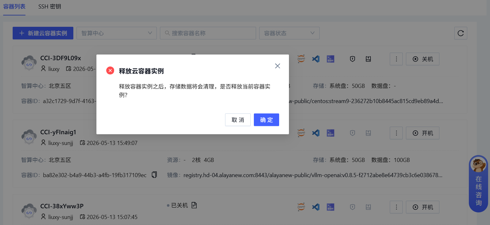This screenshot has width=490, height=225.
Task: Open SSH terminal for CCI-yFInaig1
Action: (330, 133)
